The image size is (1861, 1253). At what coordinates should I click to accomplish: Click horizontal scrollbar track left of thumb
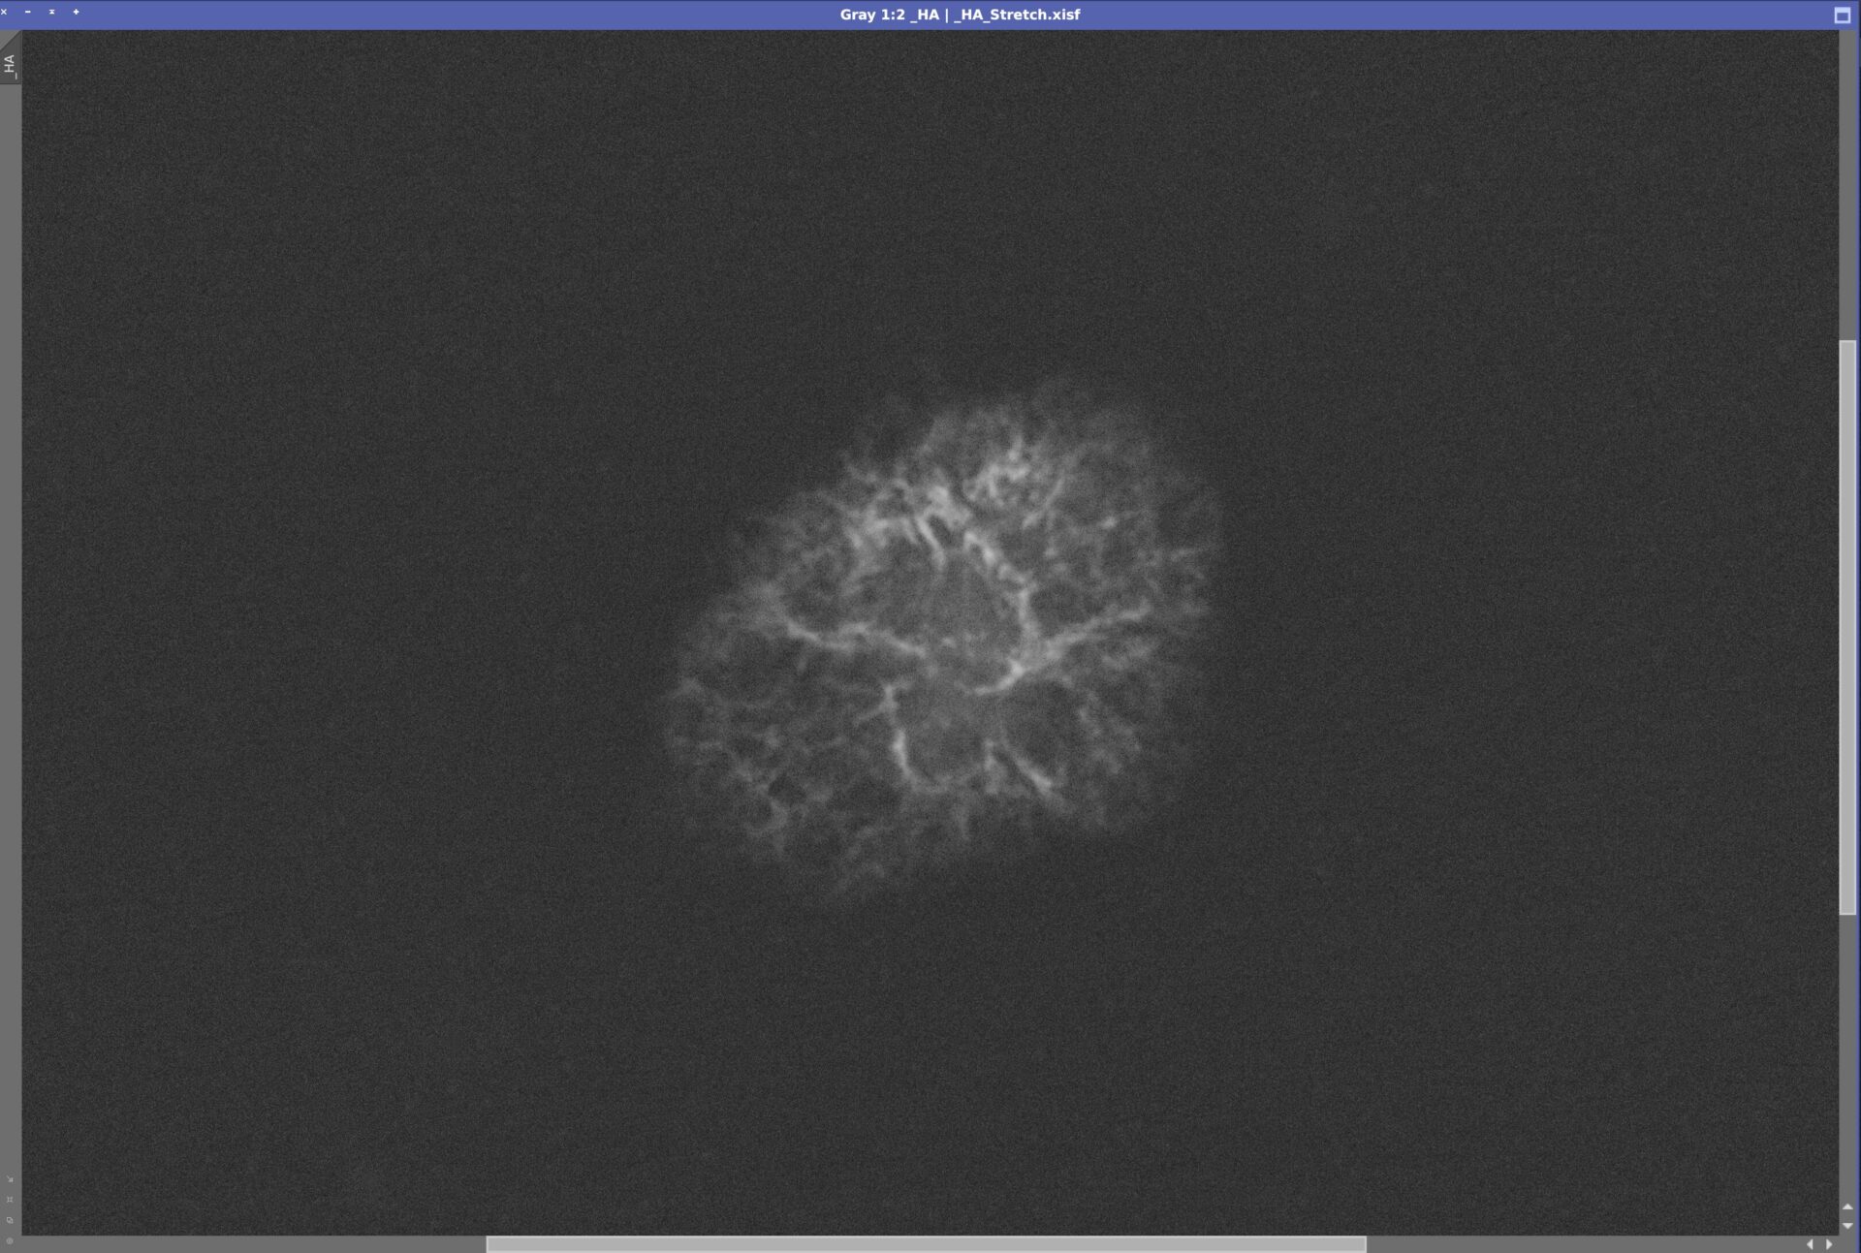pyautogui.click(x=252, y=1244)
